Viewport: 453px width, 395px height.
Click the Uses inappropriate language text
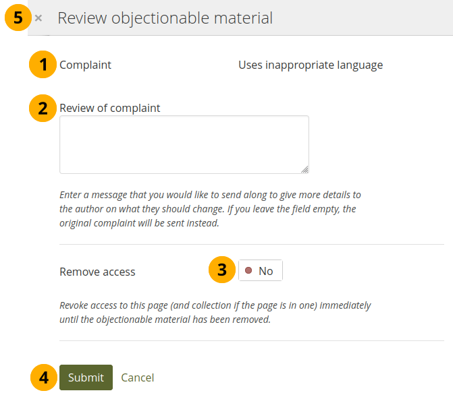point(310,65)
